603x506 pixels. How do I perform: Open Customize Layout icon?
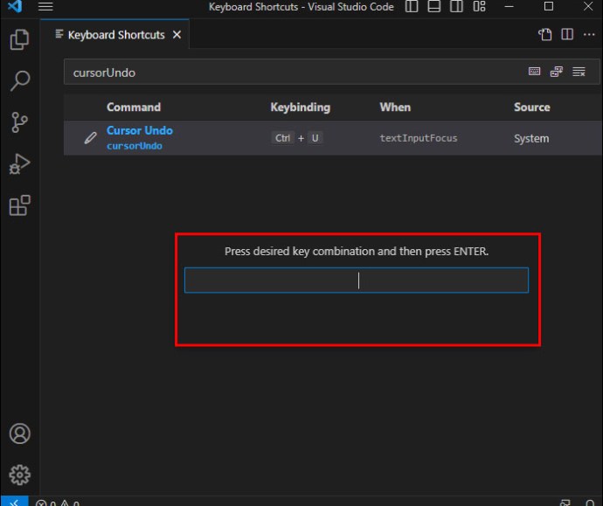479,6
